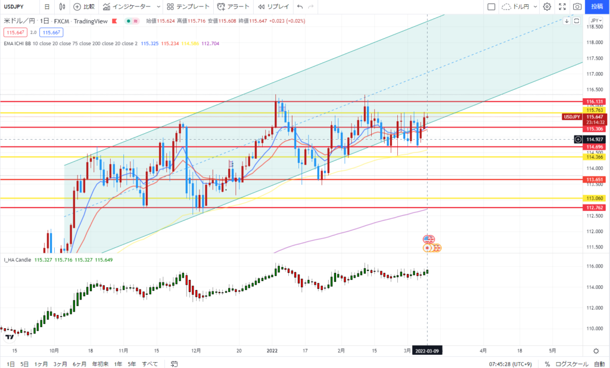
Task: Open the candlestick chart style selector
Action: tap(62, 7)
